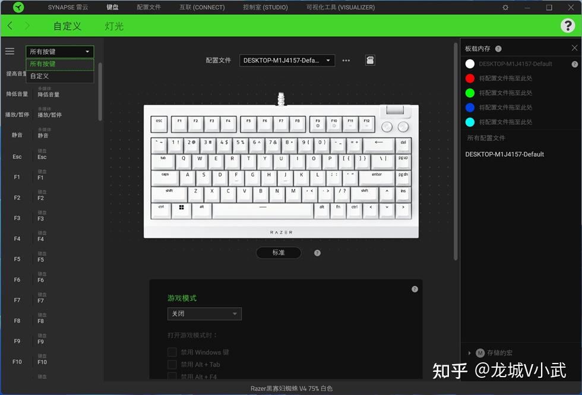Switch to the 键盘 tab

[112, 7]
